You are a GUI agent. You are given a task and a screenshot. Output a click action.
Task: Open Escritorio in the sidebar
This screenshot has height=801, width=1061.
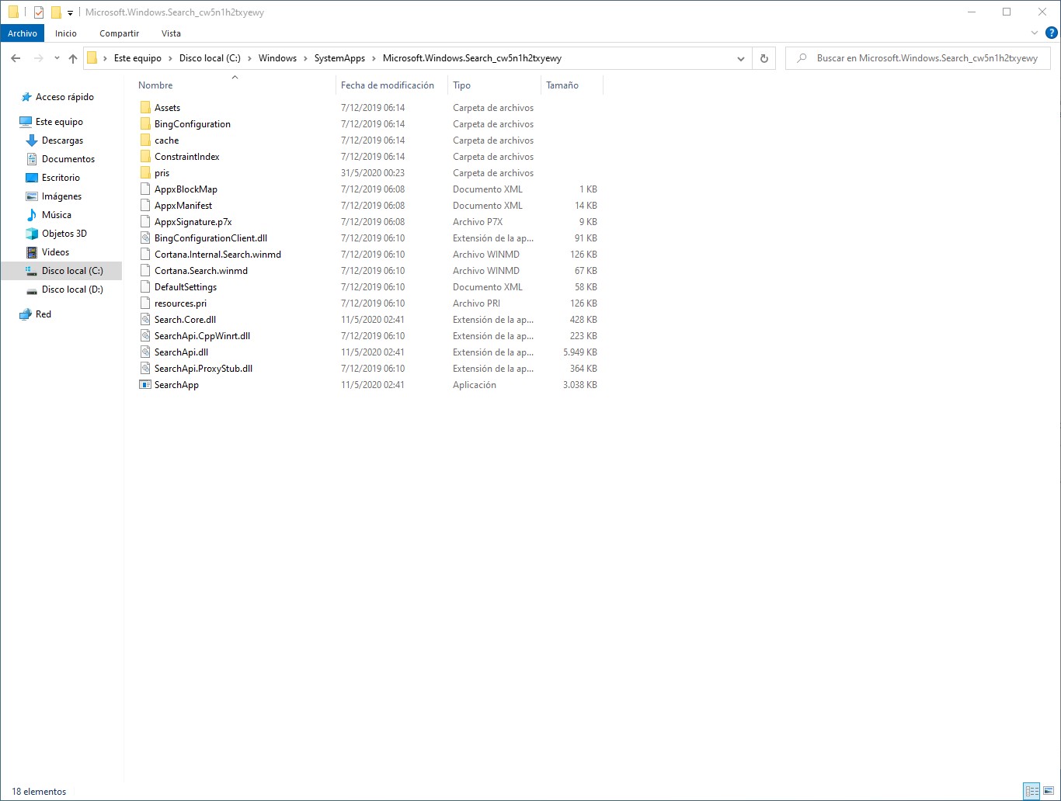click(61, 178)
